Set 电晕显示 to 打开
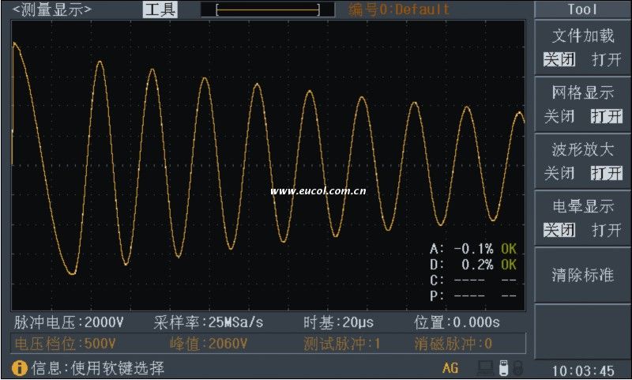632x380 pixels. click(x=606, y=230)
